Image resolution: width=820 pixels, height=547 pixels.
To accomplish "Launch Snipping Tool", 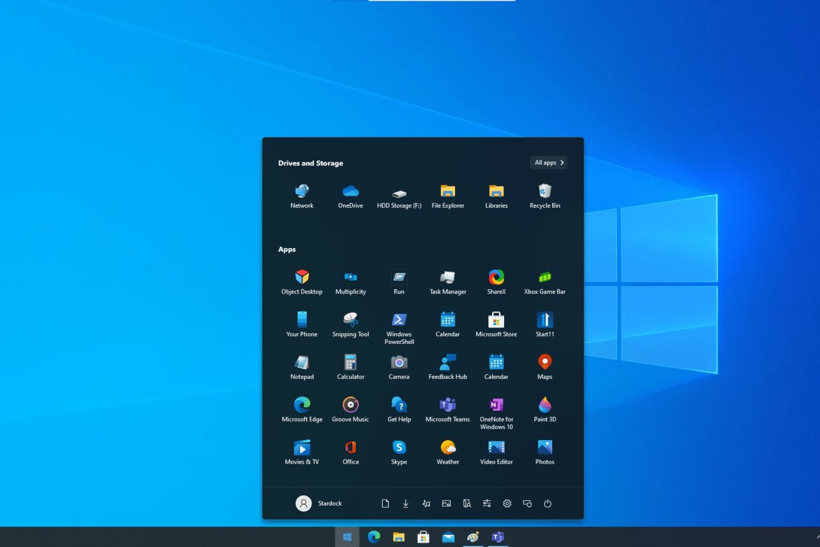I will click(x=350, y=325).
